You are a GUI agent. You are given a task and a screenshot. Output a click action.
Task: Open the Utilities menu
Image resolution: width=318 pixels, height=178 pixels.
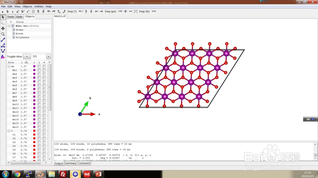(38, 6)
